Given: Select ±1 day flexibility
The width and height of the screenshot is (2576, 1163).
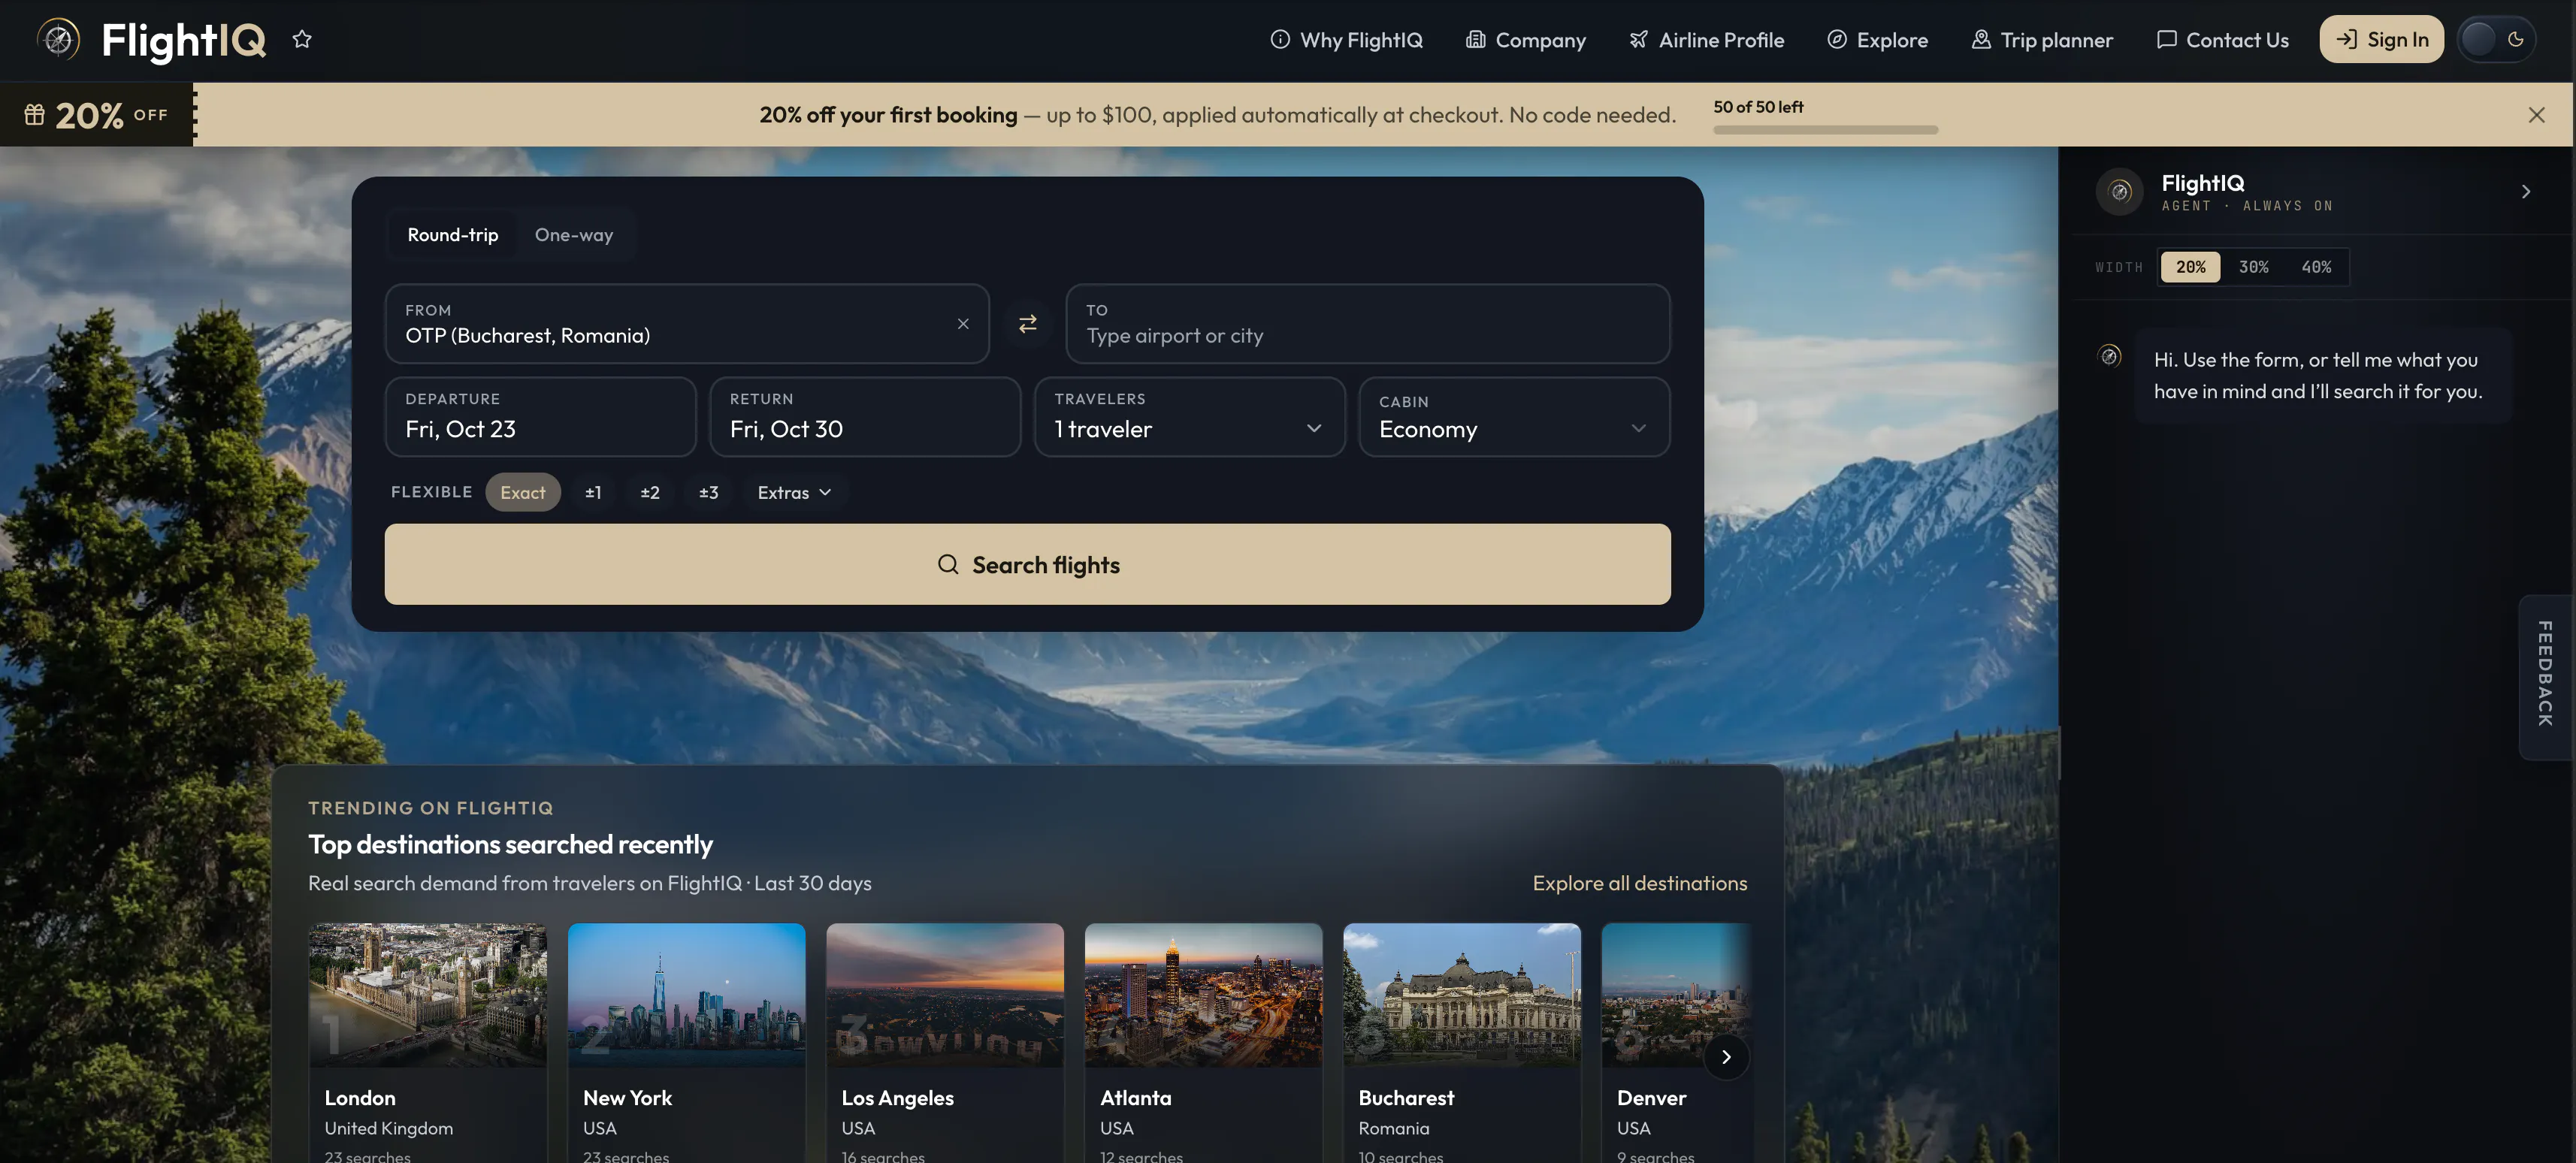Looking at the screenshot, I should point(593,492).
